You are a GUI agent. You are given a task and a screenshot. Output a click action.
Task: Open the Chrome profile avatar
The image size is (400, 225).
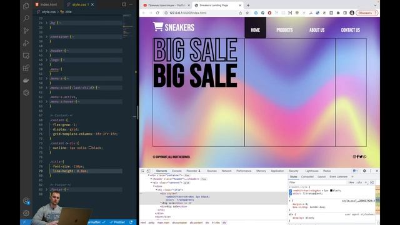click(352, 12)
